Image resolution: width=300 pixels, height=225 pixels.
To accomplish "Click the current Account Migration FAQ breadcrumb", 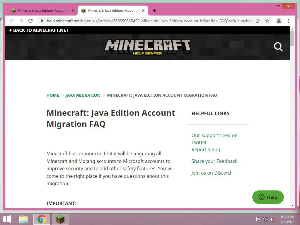I will point(162,95).
